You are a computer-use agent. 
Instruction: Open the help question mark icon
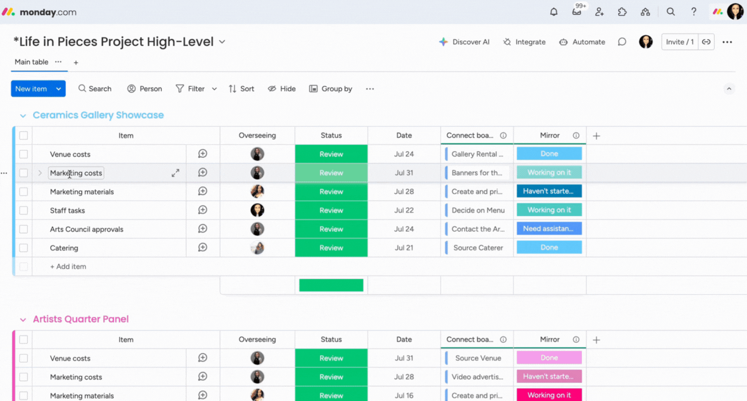click(x=693, y=12)
